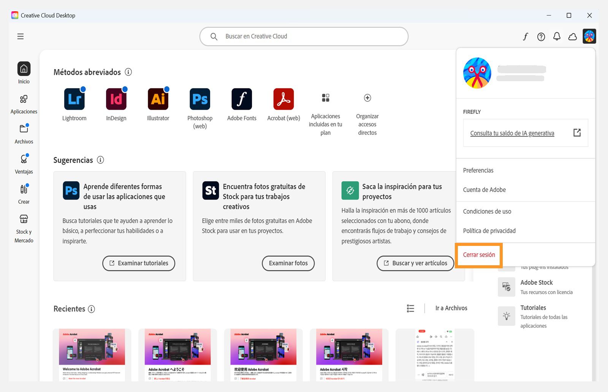Click Saca la inspiración para tus proyectos title
Screen dimensions: 608x392
402,192
